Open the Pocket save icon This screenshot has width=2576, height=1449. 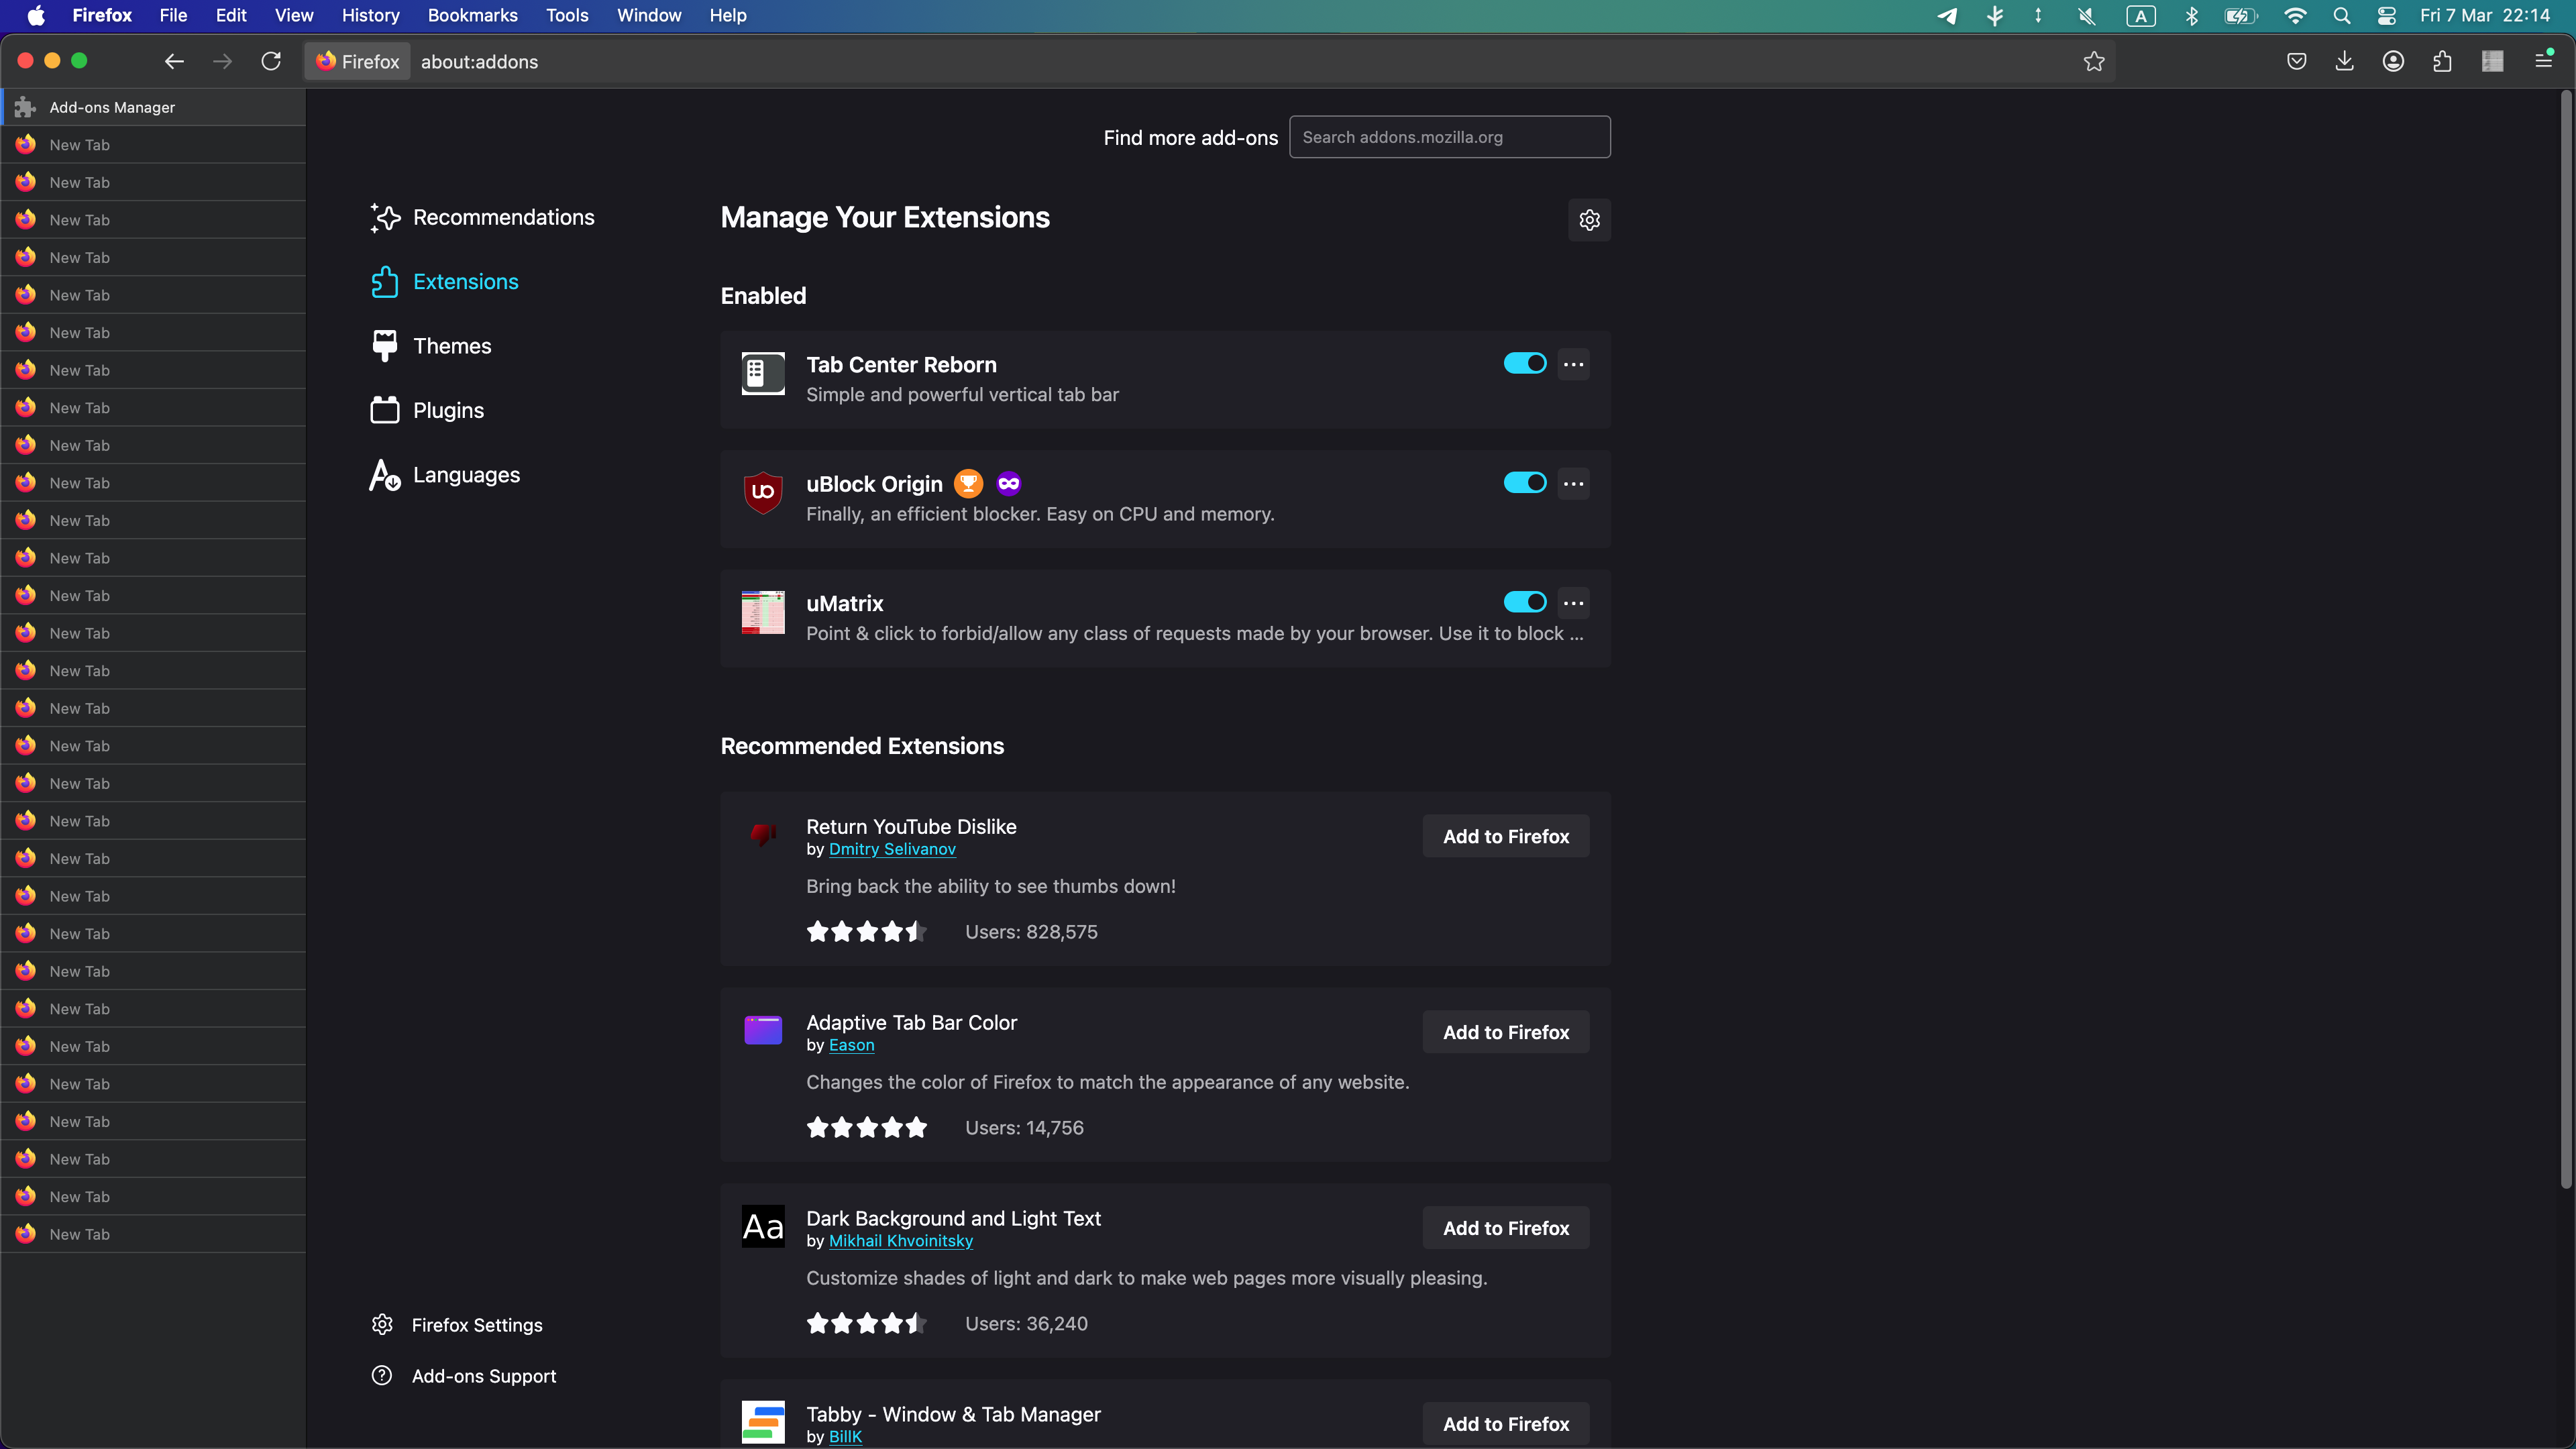2297,62
